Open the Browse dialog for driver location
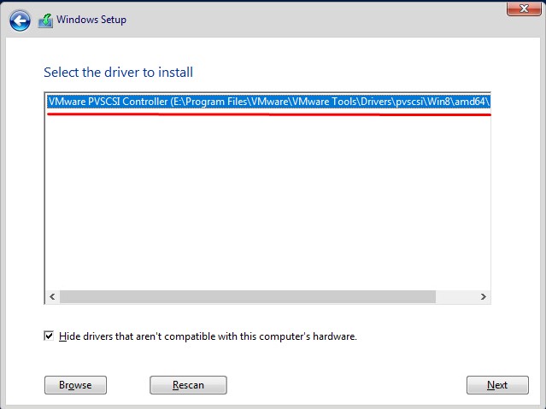 click(x=75, y=384)
